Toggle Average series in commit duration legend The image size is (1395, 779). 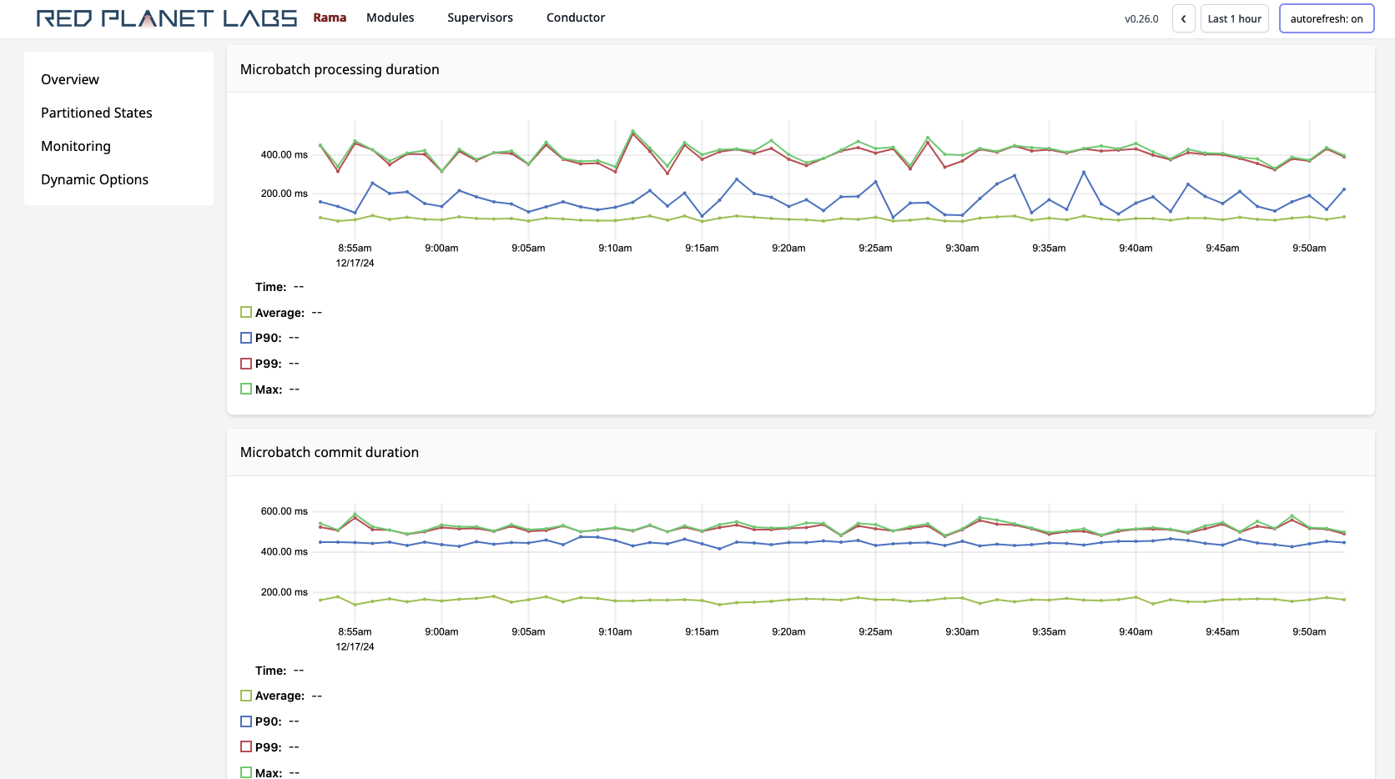(x=246, y=696)
